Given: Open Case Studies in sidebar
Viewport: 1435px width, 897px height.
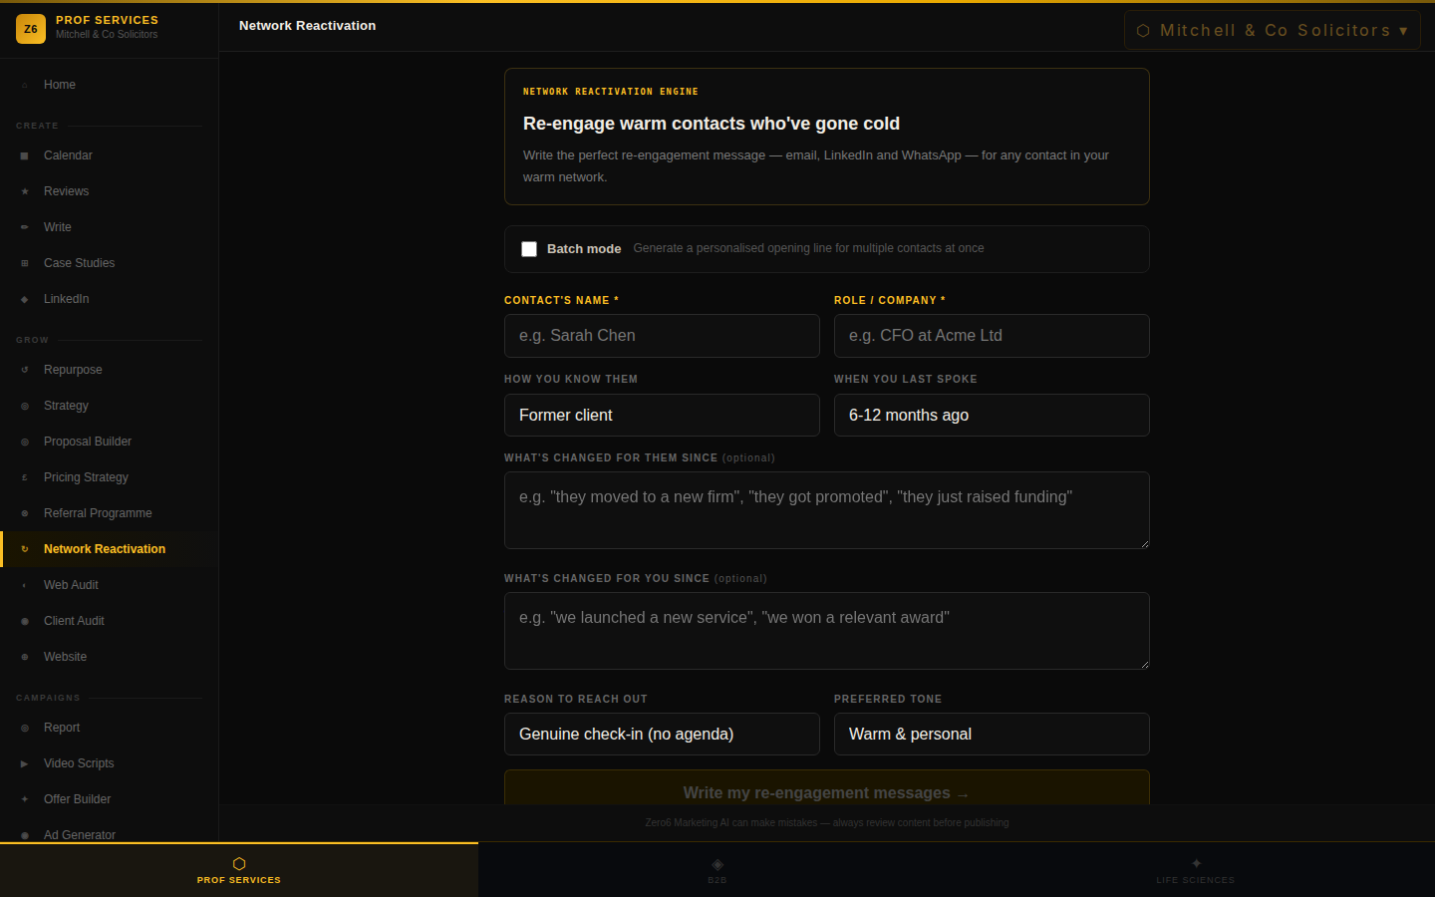Looking at the screenshot, I should tap(110, 263).
